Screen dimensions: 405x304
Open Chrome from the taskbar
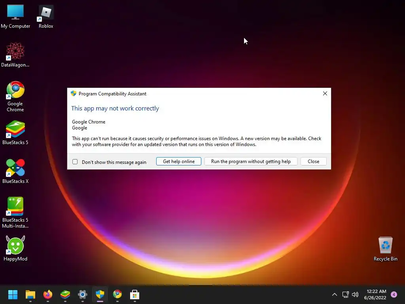(117, 294)
